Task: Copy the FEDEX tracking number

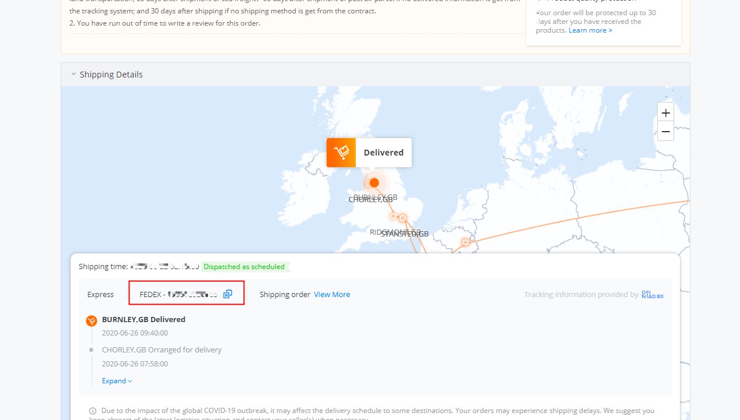Action: [227, 294]
